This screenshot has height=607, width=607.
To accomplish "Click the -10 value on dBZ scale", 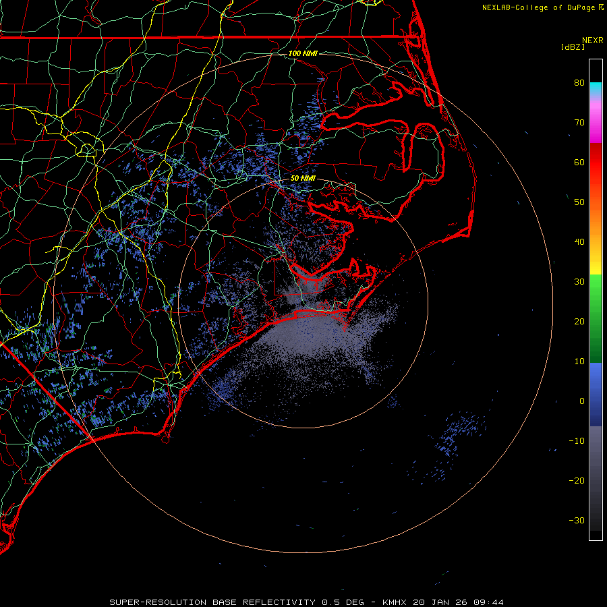I will click(x=577, y=440).
